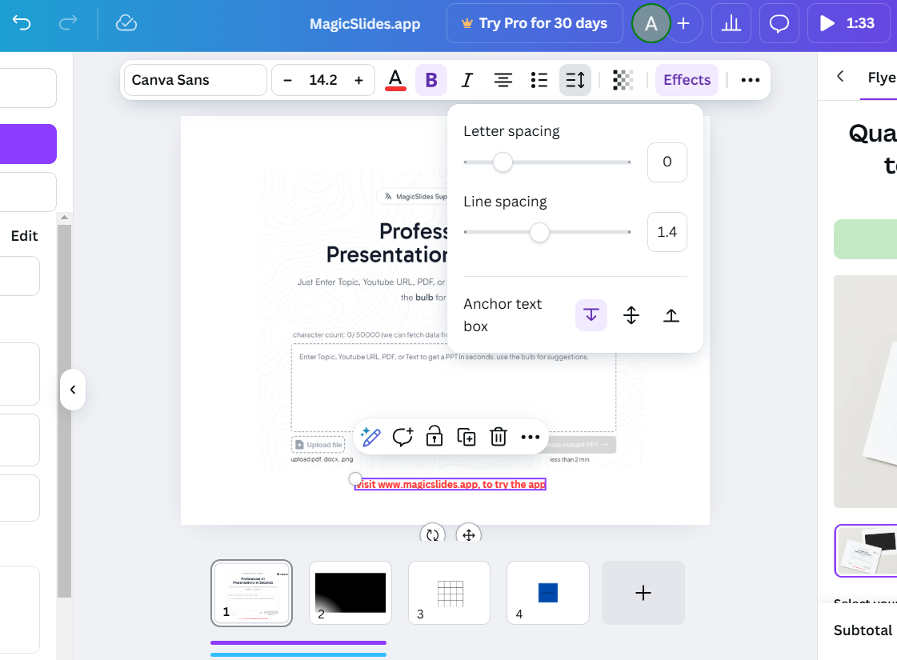Click the user avatar A
The image size is (897, 660).
(651, 23)
